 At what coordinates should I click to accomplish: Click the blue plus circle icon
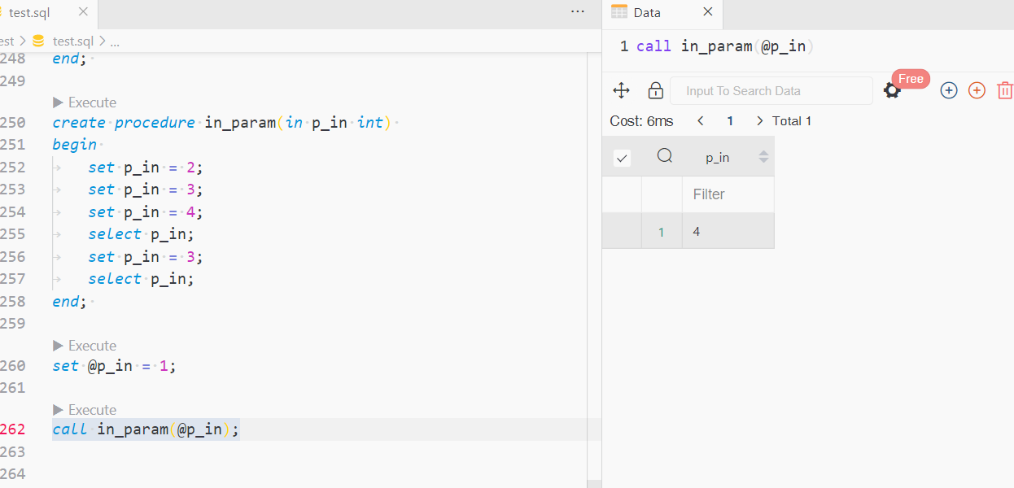[x=949, y=90]
